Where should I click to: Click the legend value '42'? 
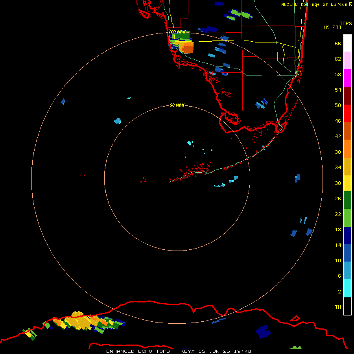(x=338, y=136)
